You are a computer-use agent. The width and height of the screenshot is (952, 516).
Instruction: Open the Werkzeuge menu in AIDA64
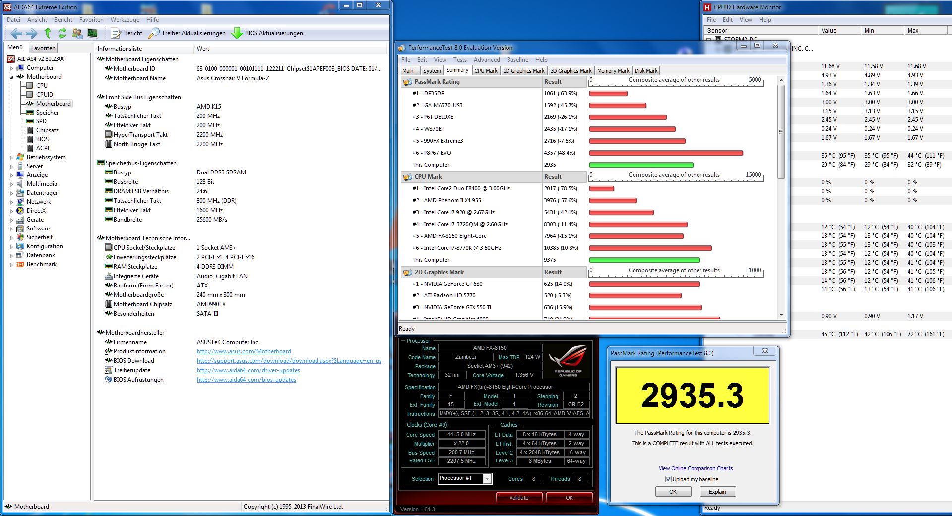[x=125, y=20]
